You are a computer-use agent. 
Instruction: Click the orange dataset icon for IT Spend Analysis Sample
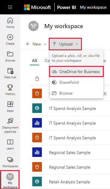pos(37,137)
